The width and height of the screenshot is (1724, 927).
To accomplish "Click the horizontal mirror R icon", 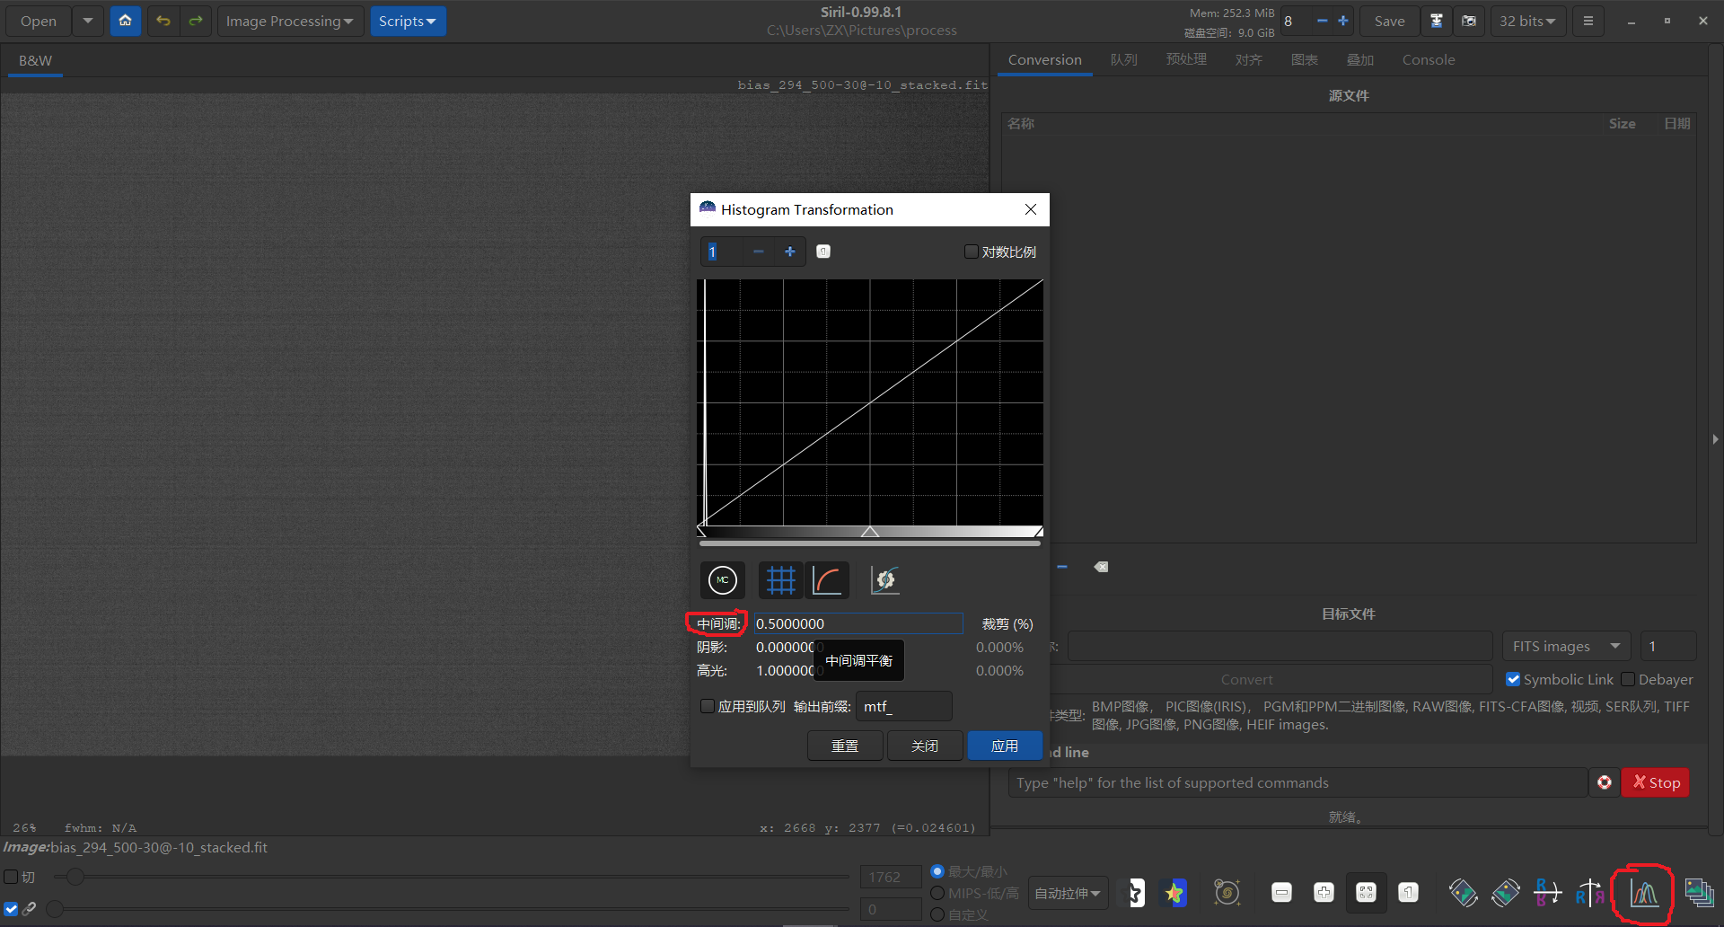I will 1589,893.
